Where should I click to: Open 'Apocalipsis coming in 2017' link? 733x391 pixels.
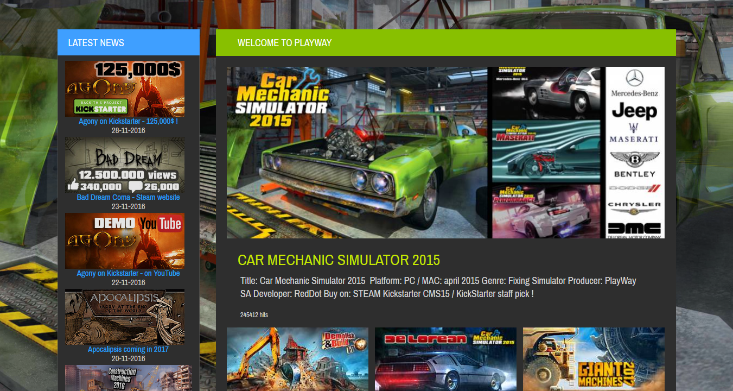(x=128, y=349)
